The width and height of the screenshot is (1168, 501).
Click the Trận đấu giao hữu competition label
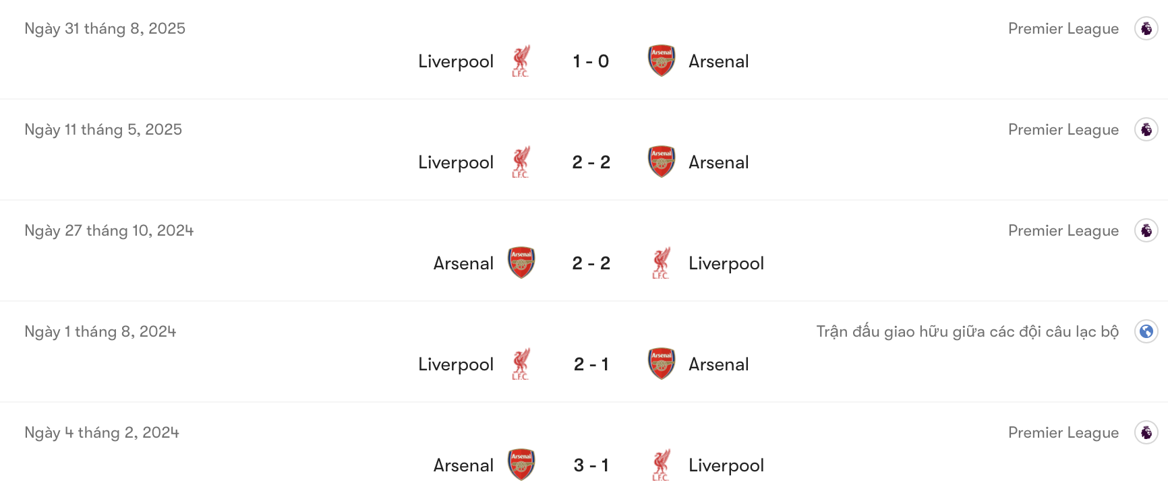click(967, 331)
